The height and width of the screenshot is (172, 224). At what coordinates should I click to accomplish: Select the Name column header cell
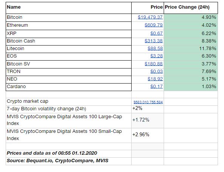[x=69, y=8]
